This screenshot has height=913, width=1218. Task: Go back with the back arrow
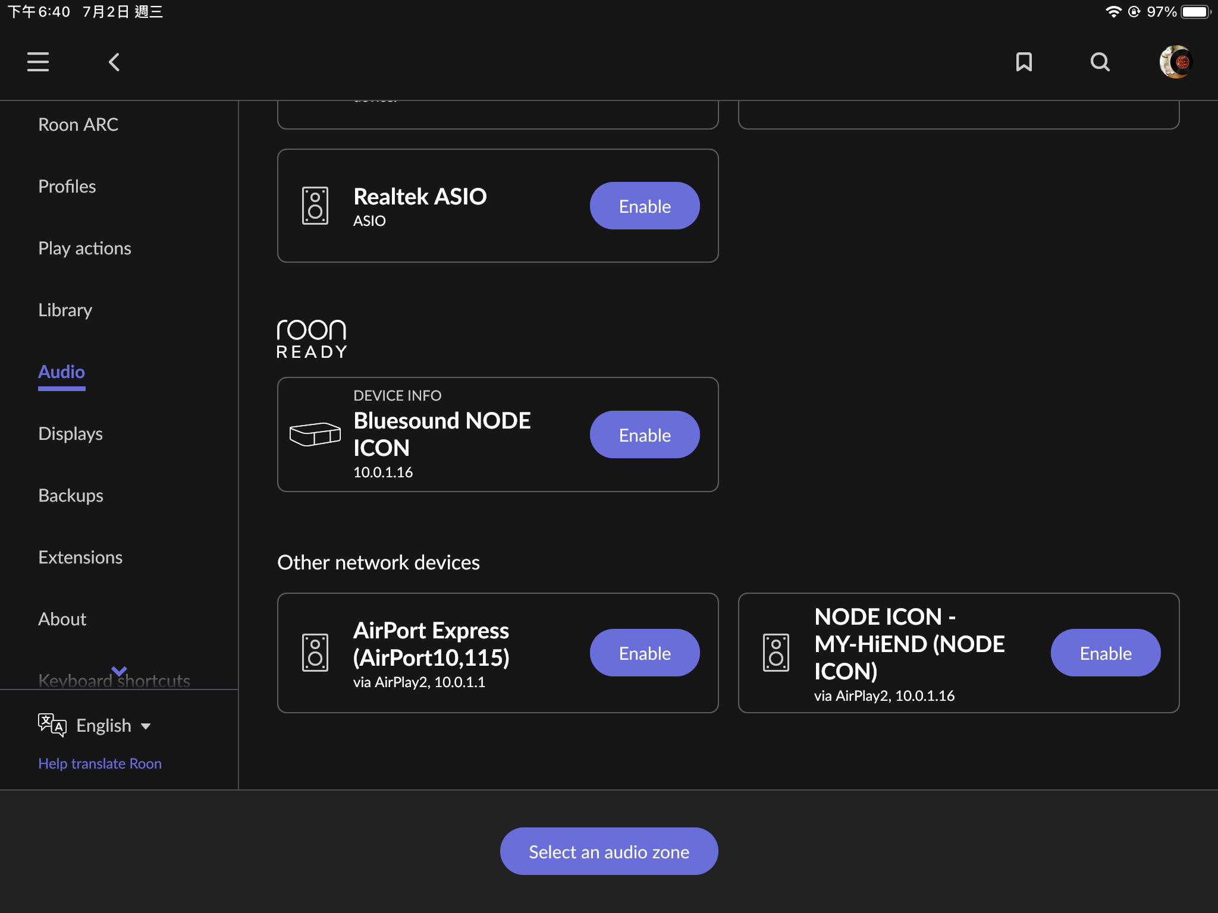click(114, 62)
